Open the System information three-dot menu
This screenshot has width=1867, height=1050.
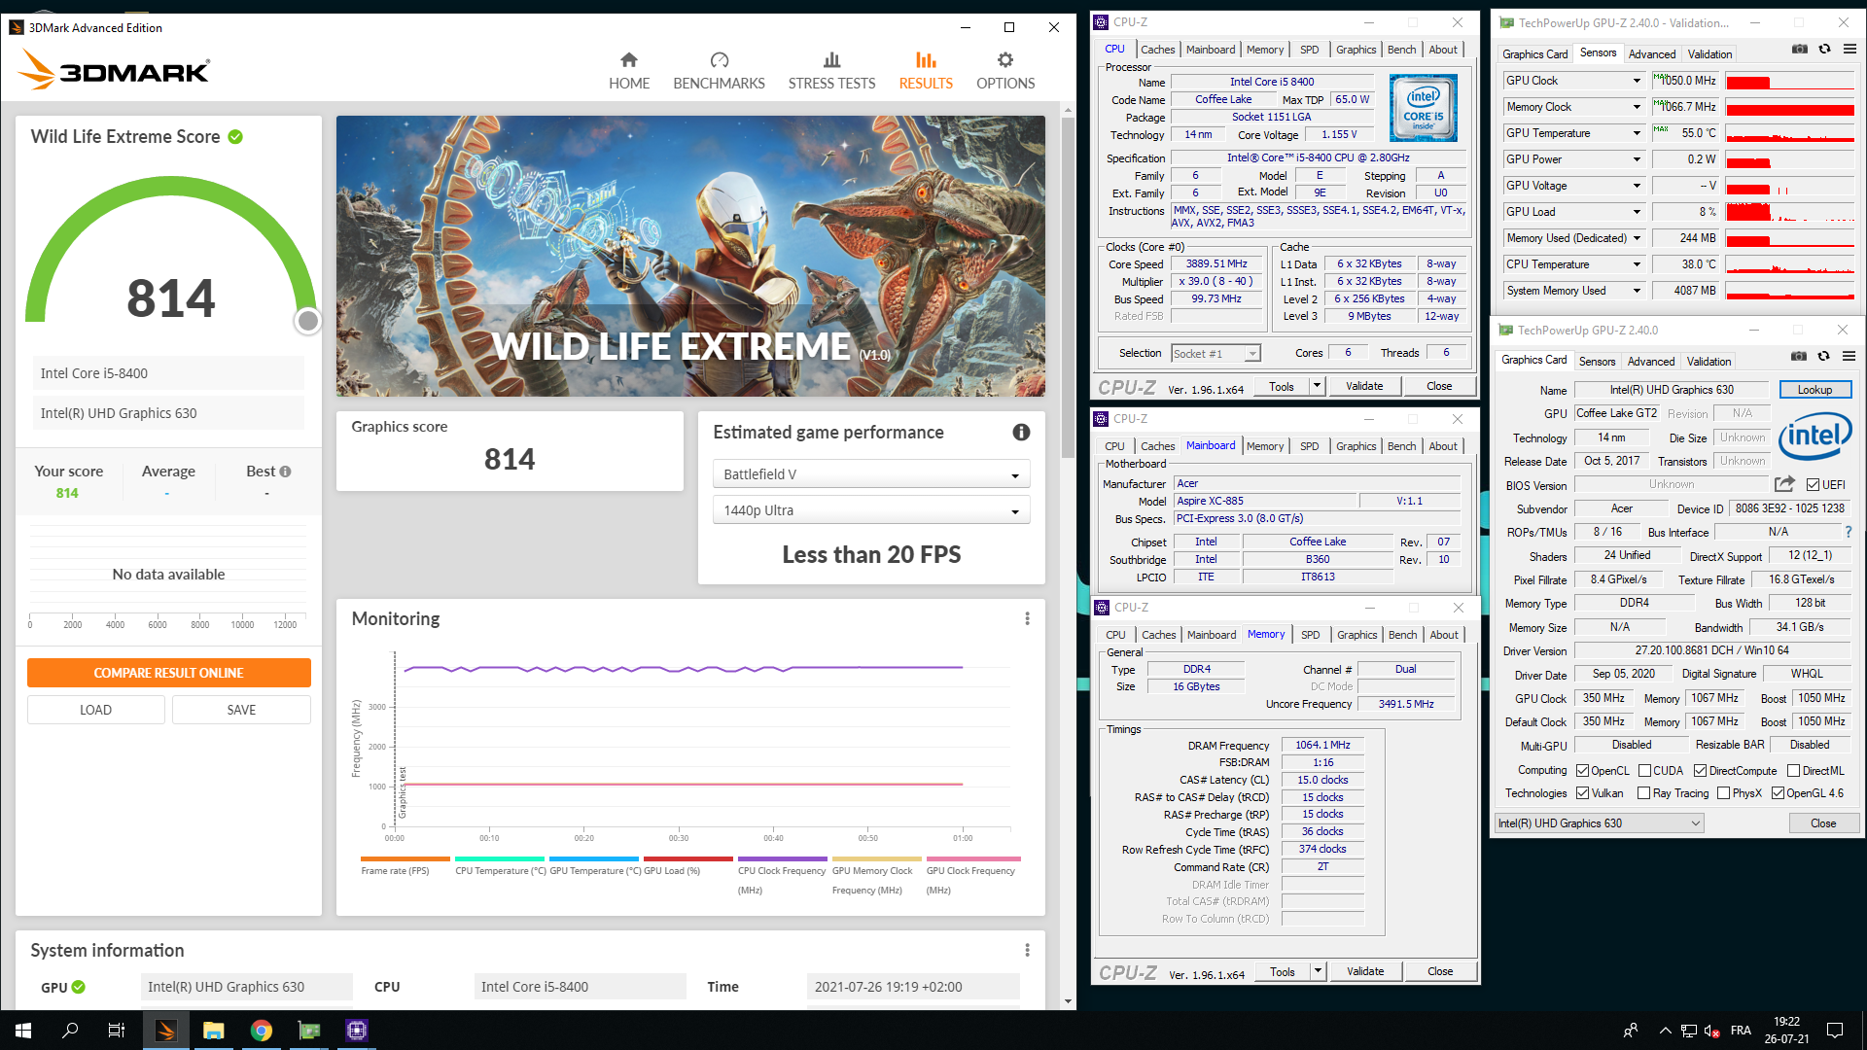point(1027,950)
